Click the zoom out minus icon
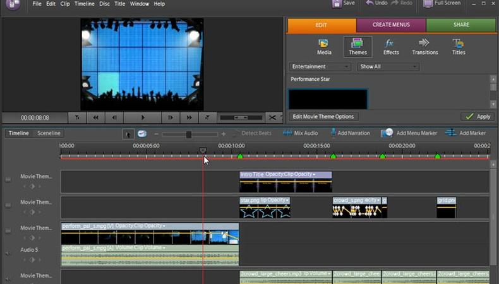499x284 pixels. pyautogui.click(x=156, y=134)
